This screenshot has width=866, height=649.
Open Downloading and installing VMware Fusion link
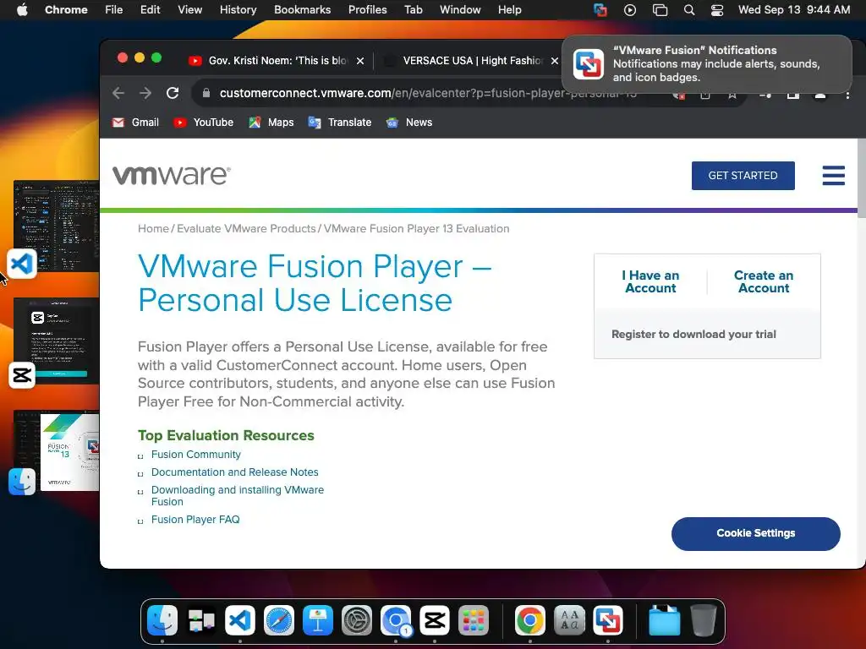238,495
